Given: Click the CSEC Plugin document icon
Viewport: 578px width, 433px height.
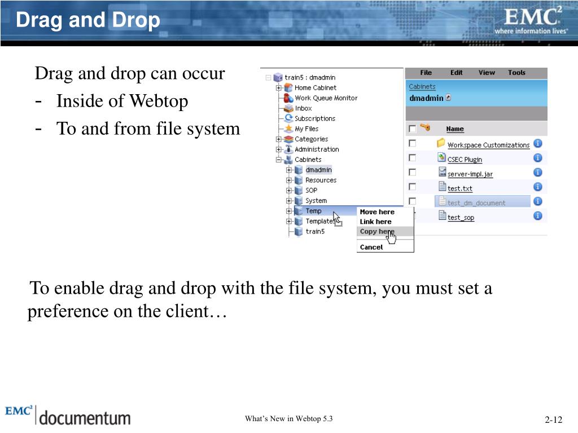Looking at the screenshot, I should 441,157.
